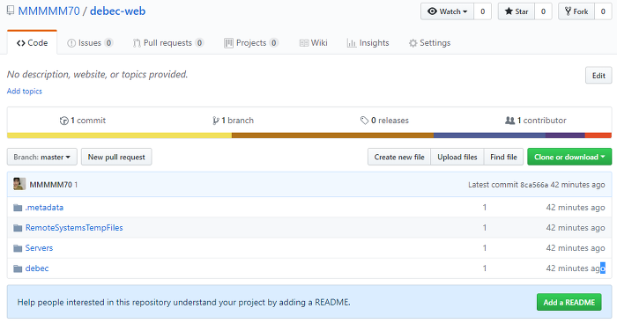Switch to the Issues tab
Screen dimensions: 617x323
[90, 43]
